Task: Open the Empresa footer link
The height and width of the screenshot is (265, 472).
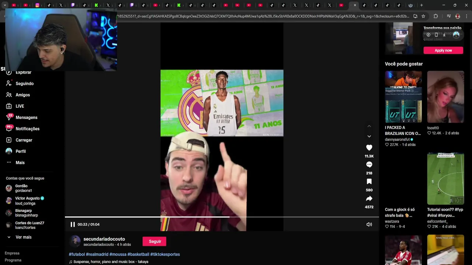Action: 12,253
